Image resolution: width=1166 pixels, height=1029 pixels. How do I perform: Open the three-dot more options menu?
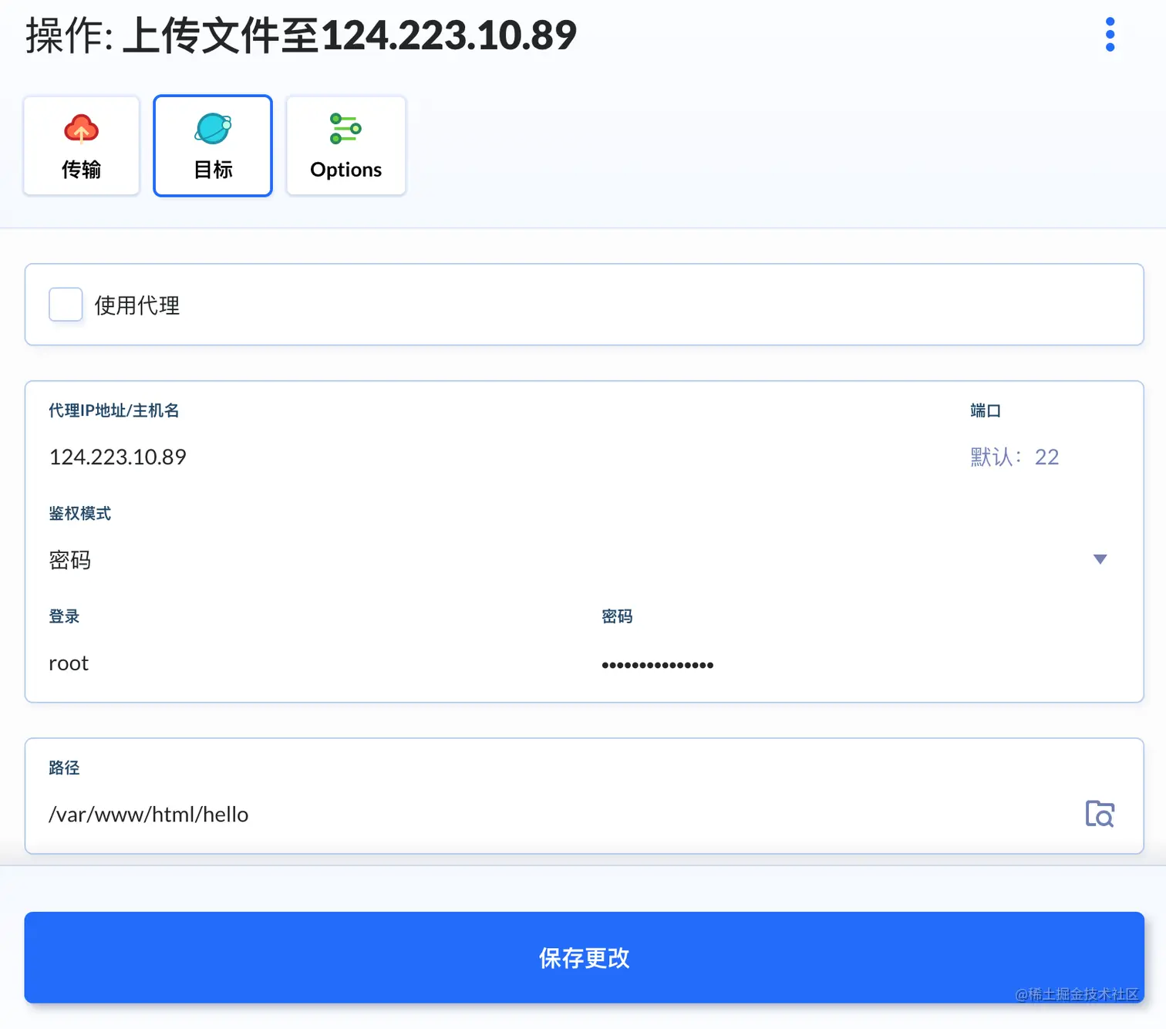coord(1110,35)
